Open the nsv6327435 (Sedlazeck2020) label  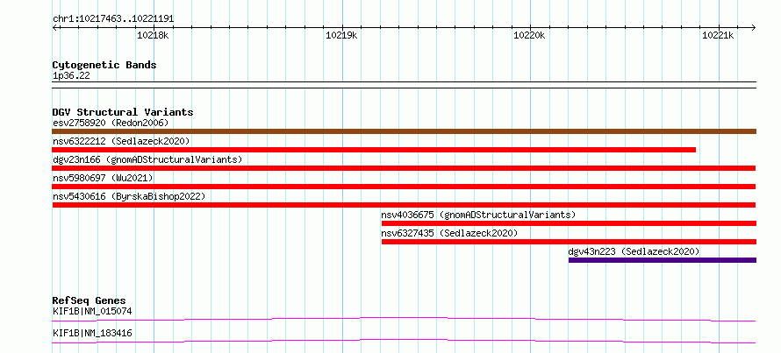pyautogui.click(x=450, y=233)
